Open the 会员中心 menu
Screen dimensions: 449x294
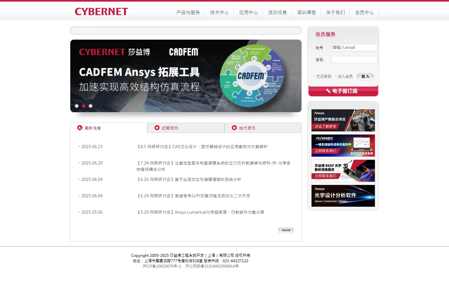[x=364, y=13]
